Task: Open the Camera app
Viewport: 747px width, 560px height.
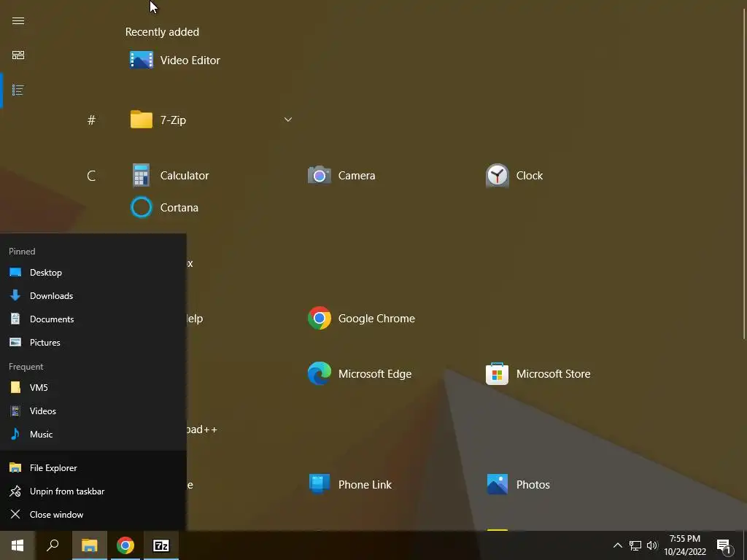Action: tap(341, 175)
